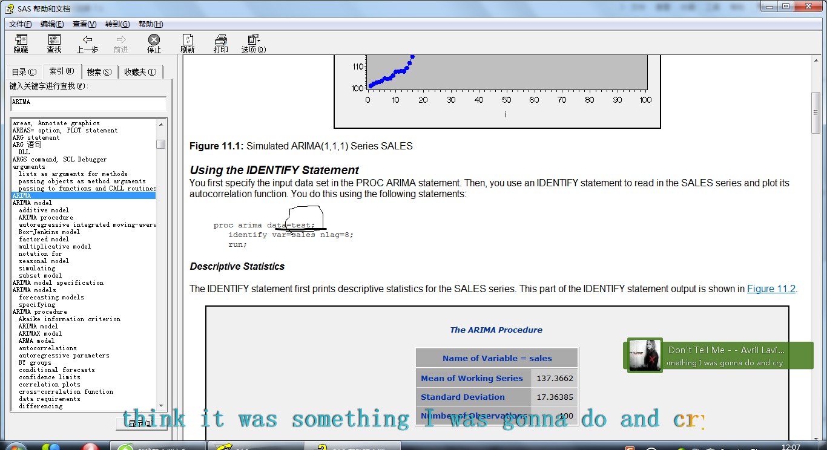Select index entry "Box-Jenkins model"
The height and width of the screenshot is (450, 827).
click(49, 232)
